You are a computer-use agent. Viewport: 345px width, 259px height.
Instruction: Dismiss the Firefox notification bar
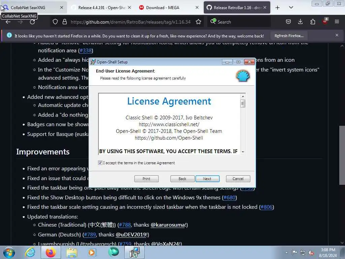click(337, 35)
